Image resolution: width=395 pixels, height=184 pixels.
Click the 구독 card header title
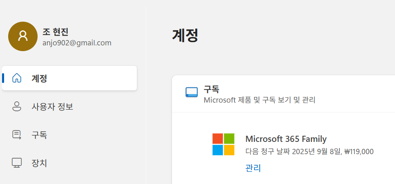[212, 89]
